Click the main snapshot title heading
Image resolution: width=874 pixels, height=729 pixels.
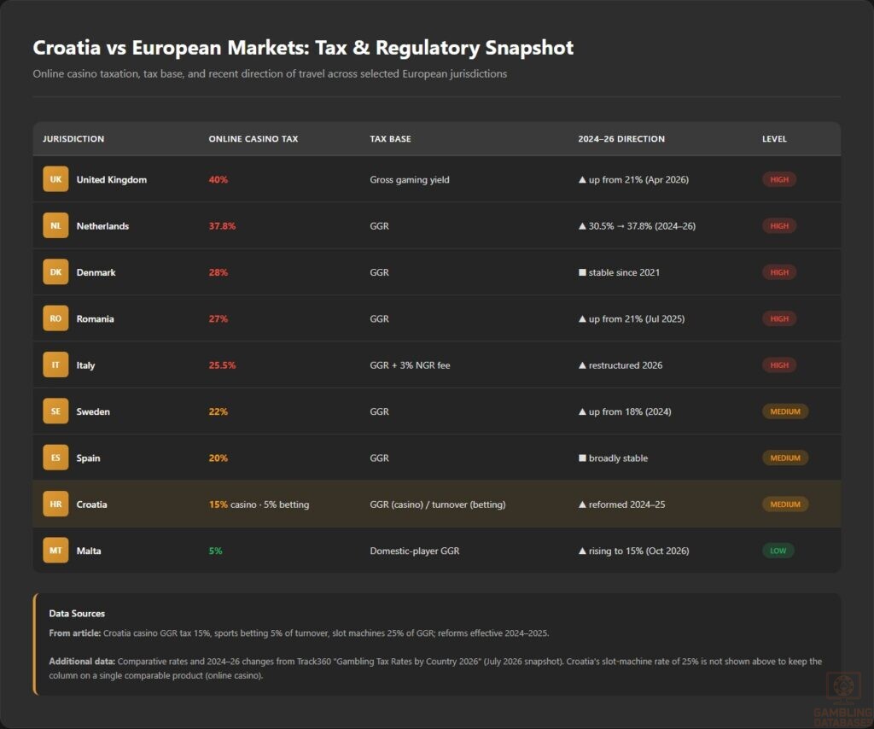click(x=303, y=48)
